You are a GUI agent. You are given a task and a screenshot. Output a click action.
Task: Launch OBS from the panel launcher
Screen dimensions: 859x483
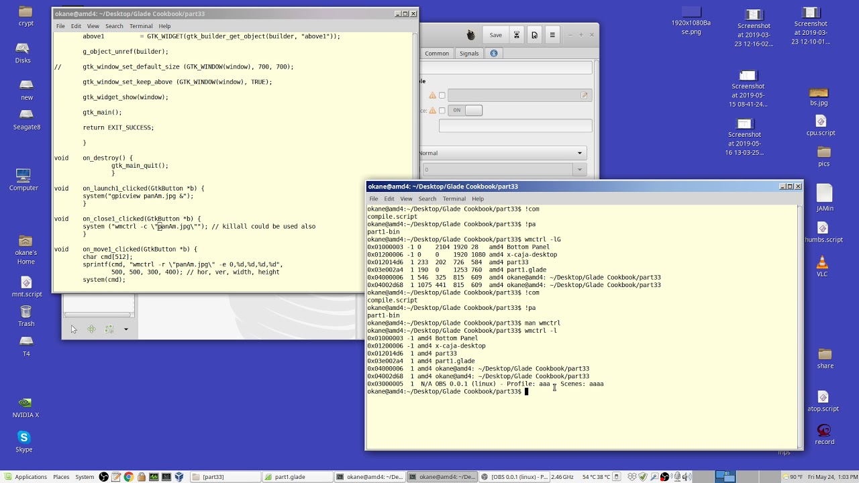(x=103, y=477)
